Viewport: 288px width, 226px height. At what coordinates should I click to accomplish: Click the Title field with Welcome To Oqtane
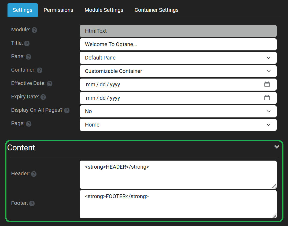[x=178, y=44]
